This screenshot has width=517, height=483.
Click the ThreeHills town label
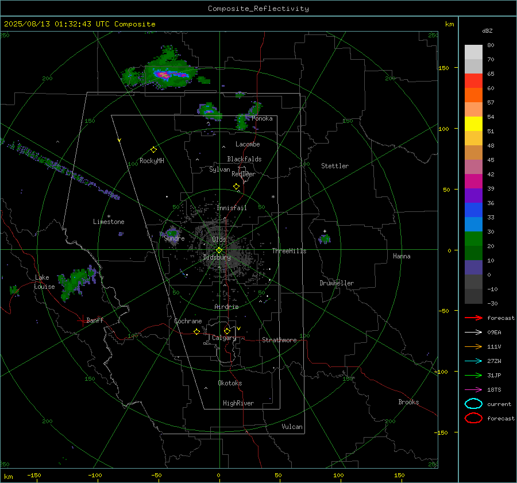click(289, 251)
